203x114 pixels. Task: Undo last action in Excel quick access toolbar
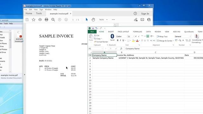96,28
